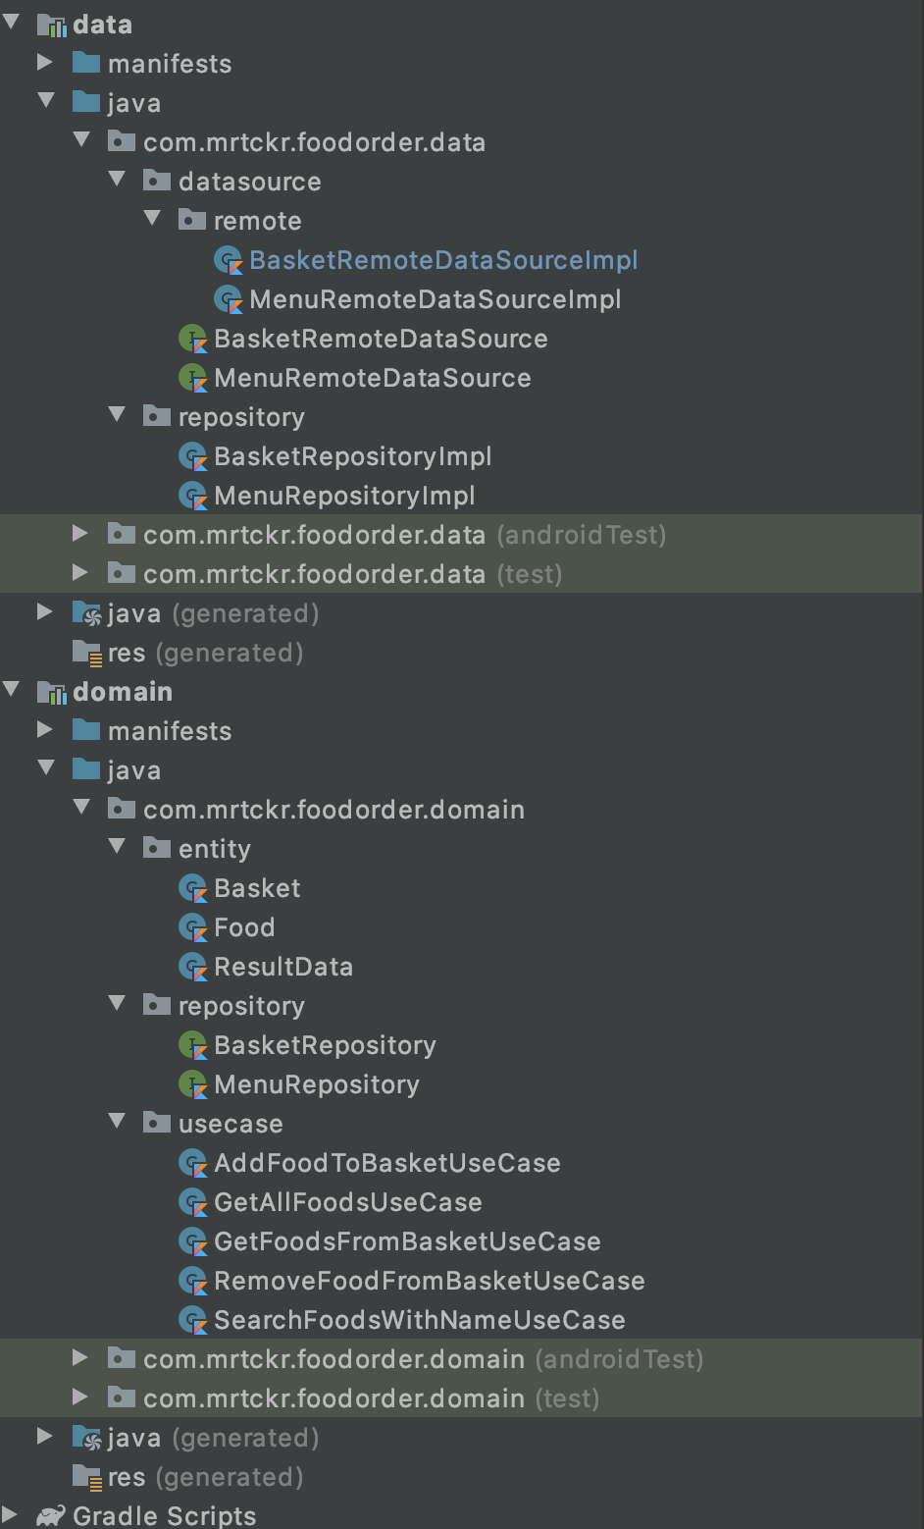Open the SearchFoodsWithNameUseCase file
This screenshot has height=1529, width=924.
coord(420,1319)
